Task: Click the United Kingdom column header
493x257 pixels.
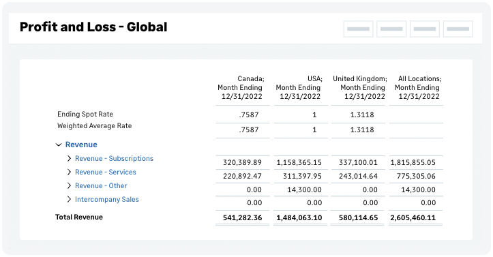Action: click(x=359, y=88)
